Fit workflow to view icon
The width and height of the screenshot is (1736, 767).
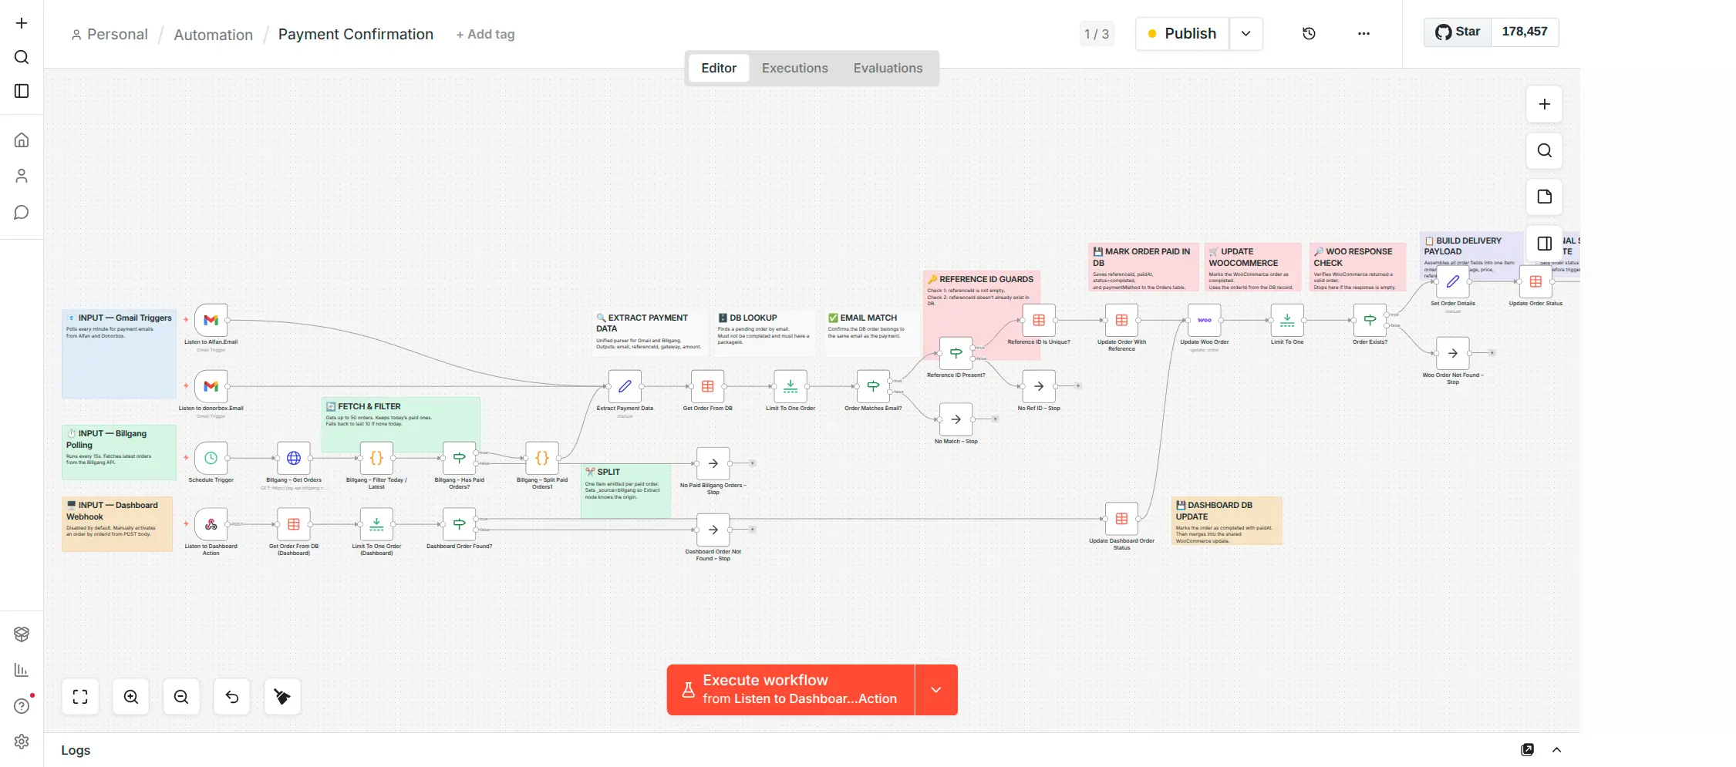coord(80,697)
